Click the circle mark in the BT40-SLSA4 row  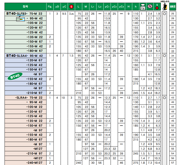pos(165,56)
